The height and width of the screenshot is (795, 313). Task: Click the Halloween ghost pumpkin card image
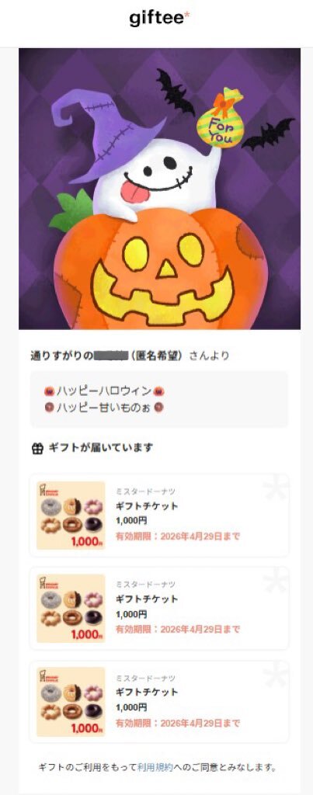[x=159, y=189]
